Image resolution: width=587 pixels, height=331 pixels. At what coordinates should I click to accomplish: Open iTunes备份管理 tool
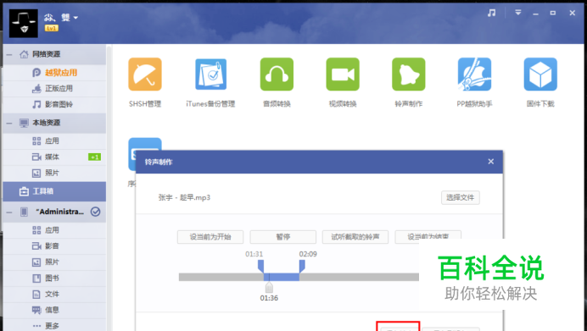[210, 74]
